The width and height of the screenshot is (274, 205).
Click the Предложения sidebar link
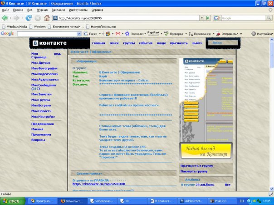click(43, 124)
